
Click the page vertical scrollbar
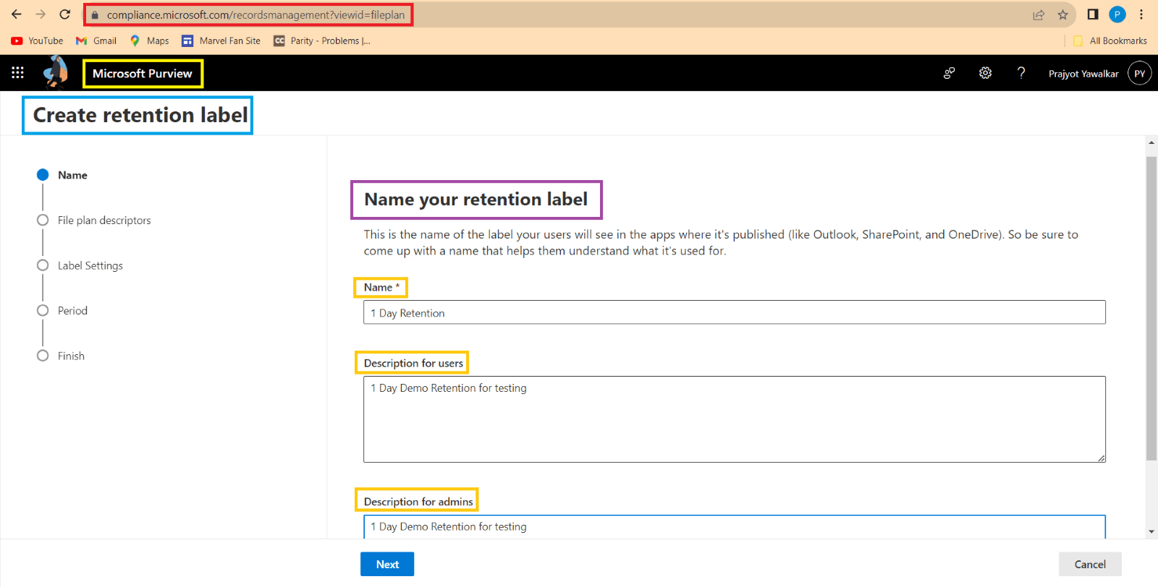1151,307
